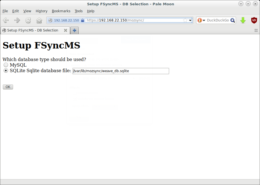Click the 192.168.22.150 identity label

click(66, 20)
